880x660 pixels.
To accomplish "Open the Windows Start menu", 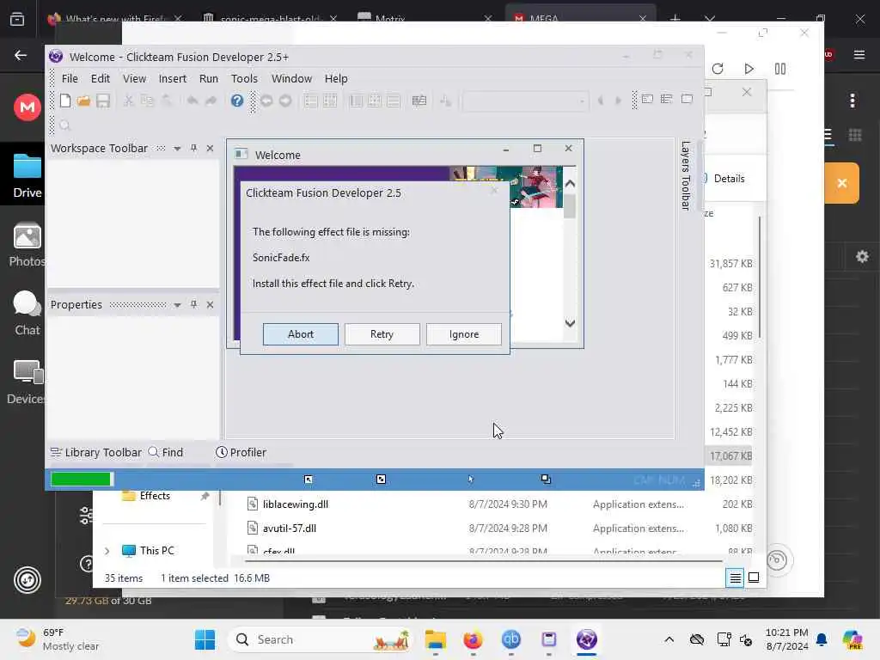I will 205,639.
